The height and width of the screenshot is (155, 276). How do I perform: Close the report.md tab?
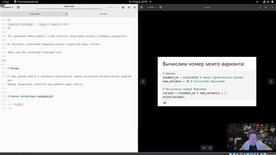point(66,14)
